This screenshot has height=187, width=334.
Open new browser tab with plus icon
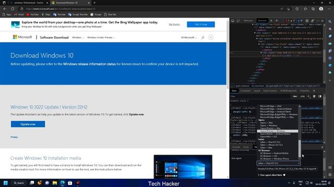(x=94, y=3)
